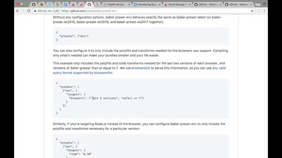
Task: Open the GitHub - develop... tab
Action: pos(238,4)
